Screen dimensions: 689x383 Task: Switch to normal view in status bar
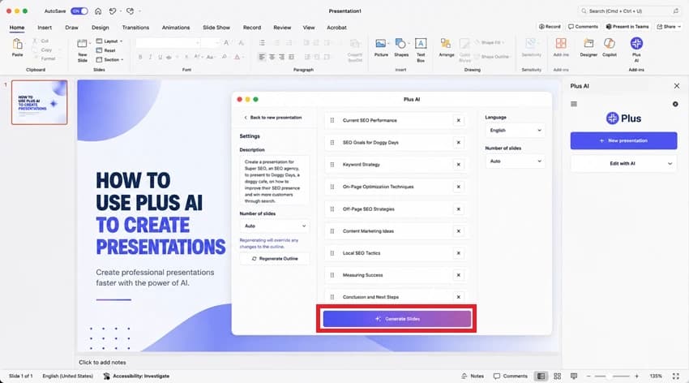(x=541, y=376)
